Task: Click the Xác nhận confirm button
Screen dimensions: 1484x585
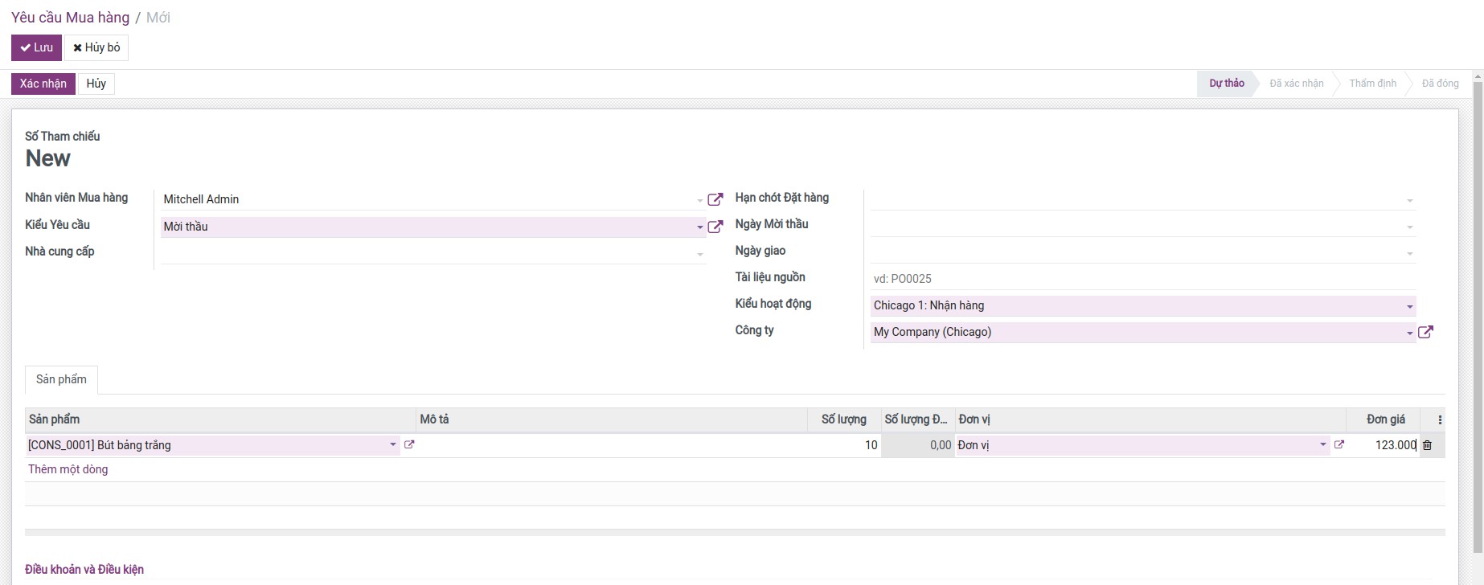Action: click(43, 84)
